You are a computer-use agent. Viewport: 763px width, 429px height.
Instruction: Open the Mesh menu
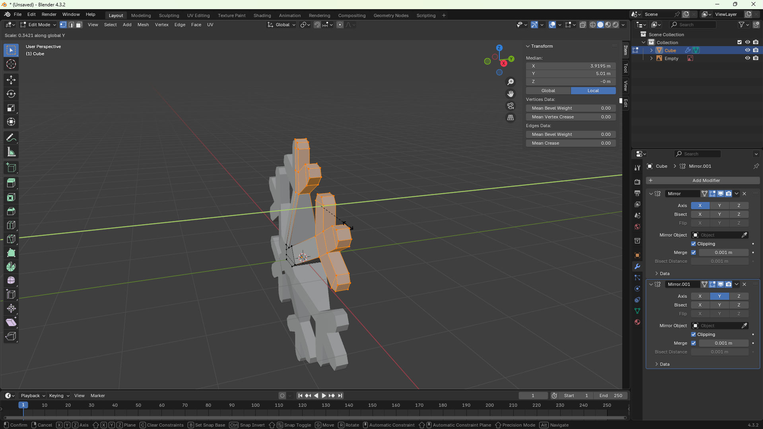[x=143, y=25]
